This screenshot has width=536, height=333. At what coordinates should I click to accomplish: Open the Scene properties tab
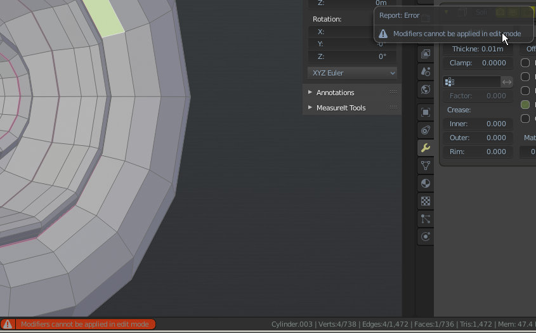[426, 72]
